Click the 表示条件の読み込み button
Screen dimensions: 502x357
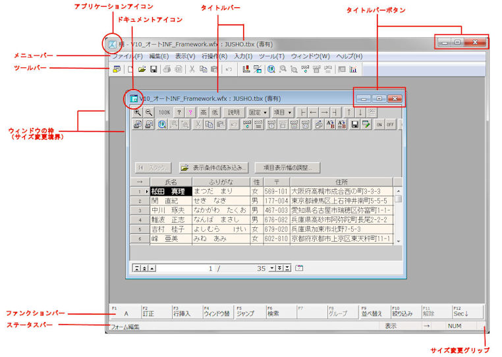pyautogui.click(x=214, y=168)
